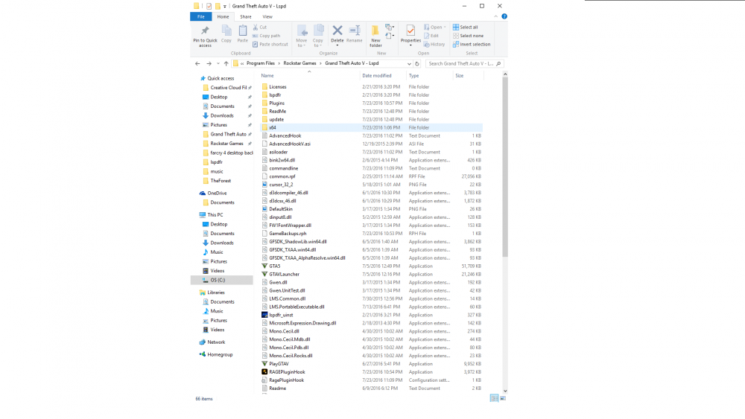Screen dimensions: 745x419
Task: Select Network in navigation pane
Action: pos(216,342)
